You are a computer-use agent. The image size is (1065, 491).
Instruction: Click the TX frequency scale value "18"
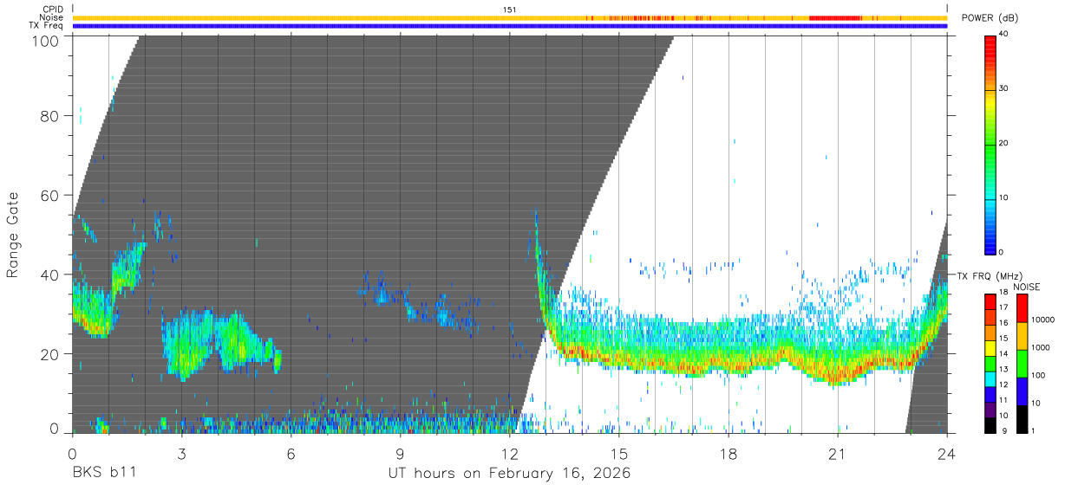click(x=1004, y=294)
